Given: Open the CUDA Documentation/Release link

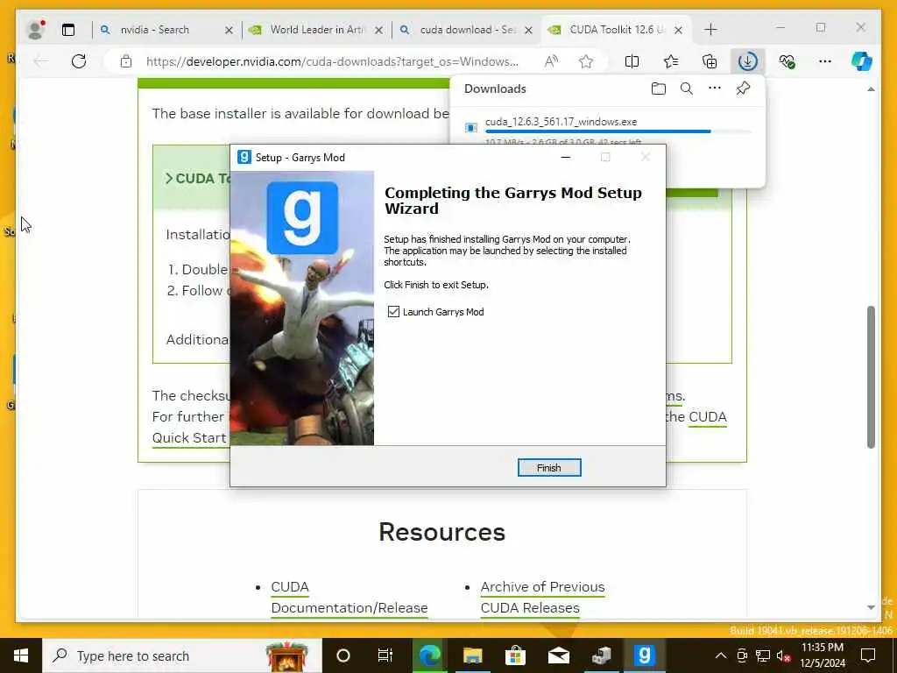Looking at the screenshot, I should tap(349, 598).
